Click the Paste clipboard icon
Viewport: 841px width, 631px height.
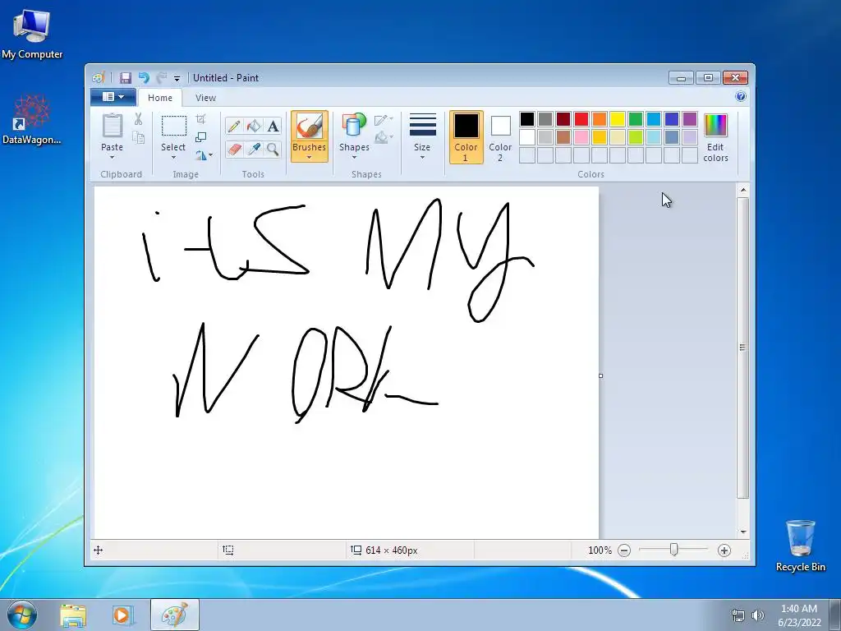pos(112,126)
